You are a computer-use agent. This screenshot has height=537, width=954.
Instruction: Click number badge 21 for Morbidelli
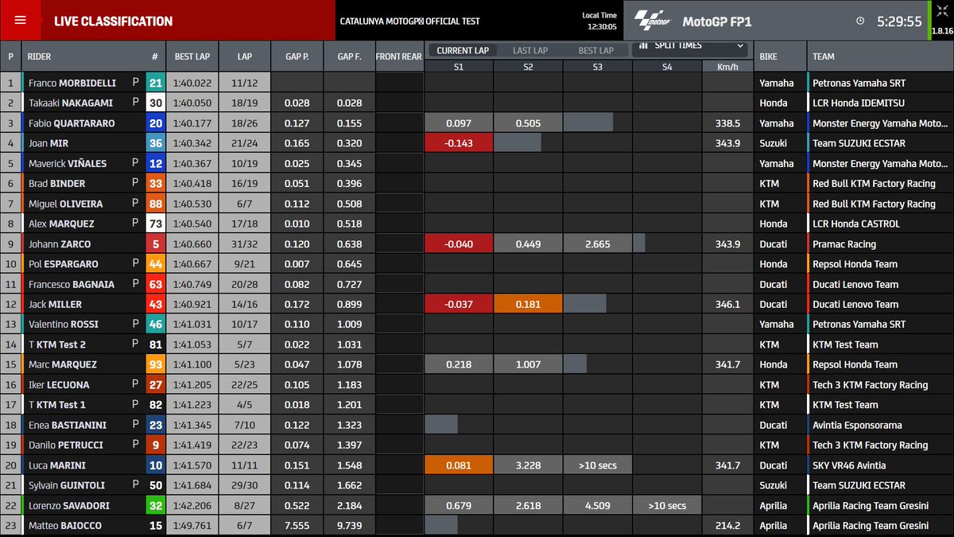point(155,83)
